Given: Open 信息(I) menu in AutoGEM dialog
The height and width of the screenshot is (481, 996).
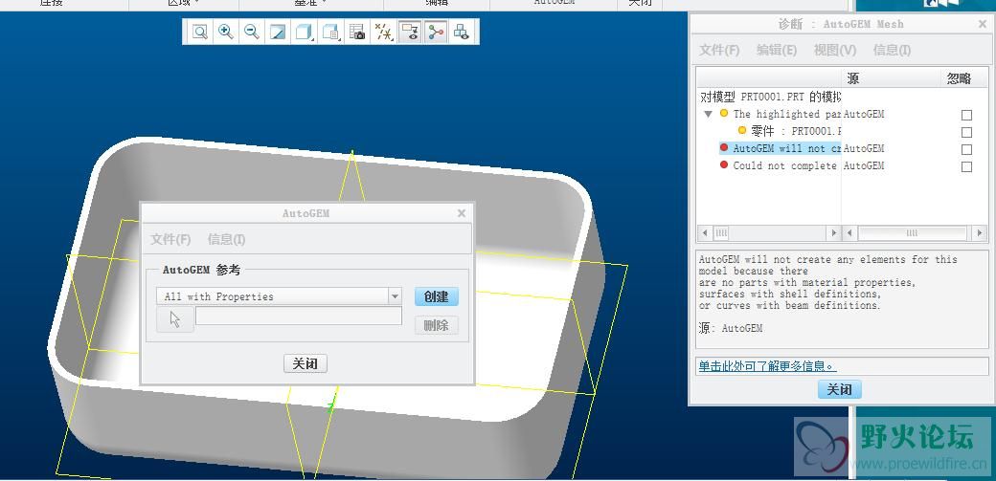Looking at the screenshot, I should coord(226,239).
